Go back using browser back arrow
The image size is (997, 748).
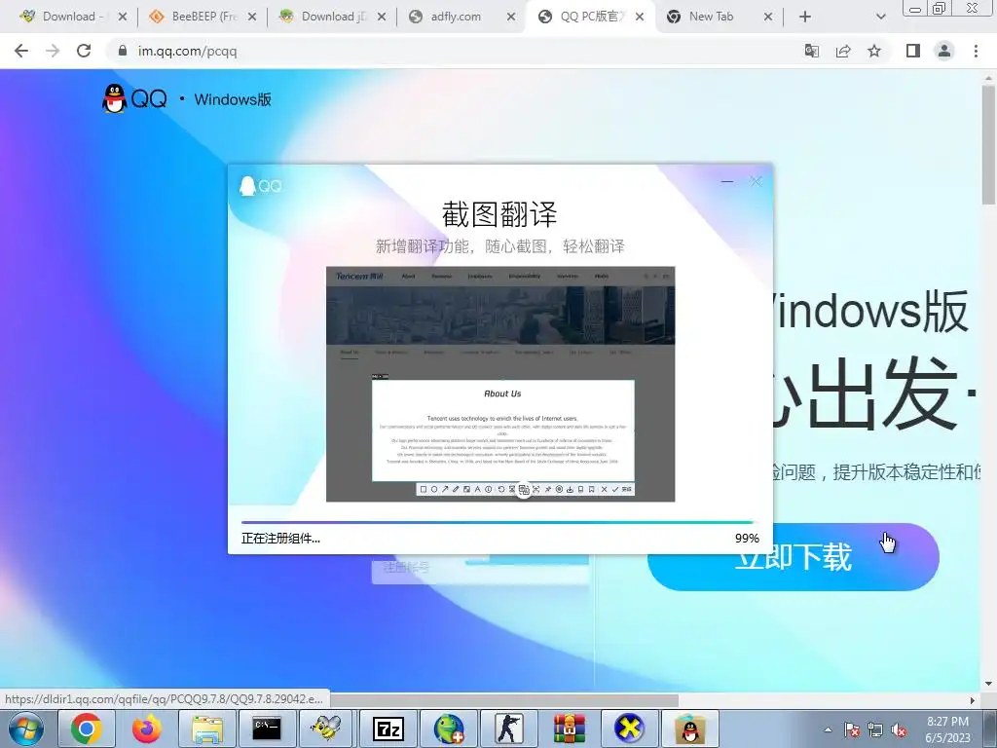[21, 51]
